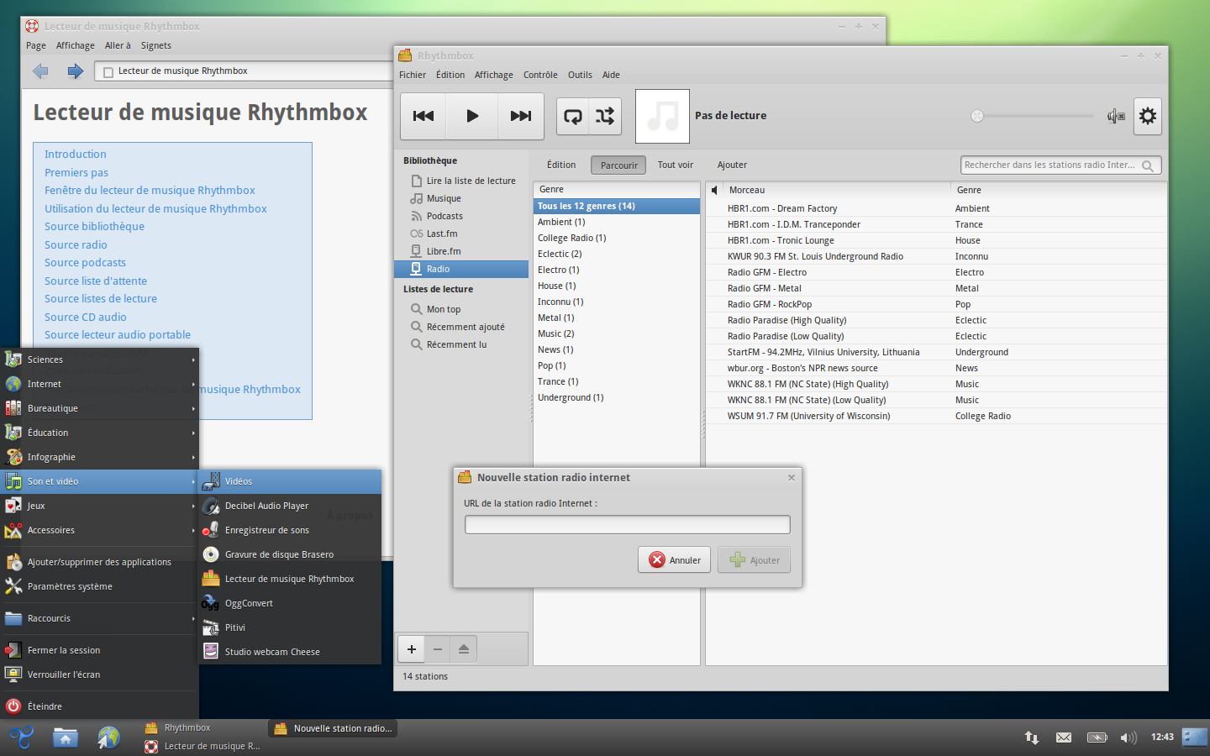Skip to previous track in Rhythmbox
The height and width of the screenshot is (756, 1210).
pyautogui.click(x=423, y=116)
